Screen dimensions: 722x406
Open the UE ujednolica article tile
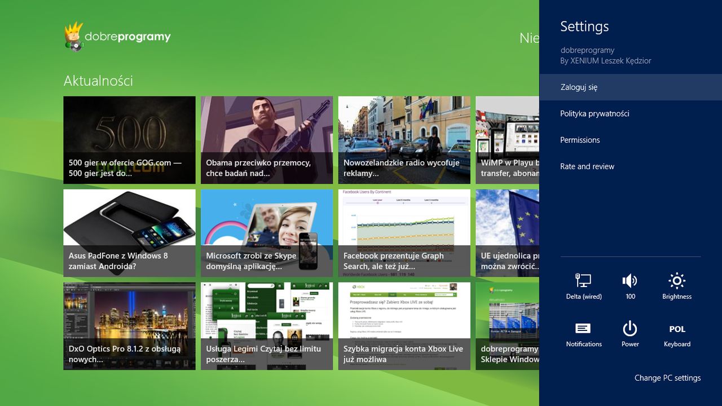[508, 233]
